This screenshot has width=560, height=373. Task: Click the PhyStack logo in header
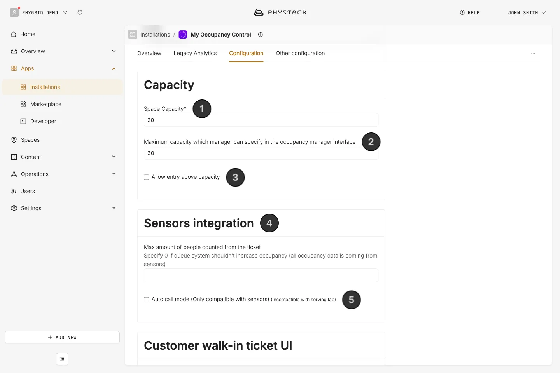280,12
